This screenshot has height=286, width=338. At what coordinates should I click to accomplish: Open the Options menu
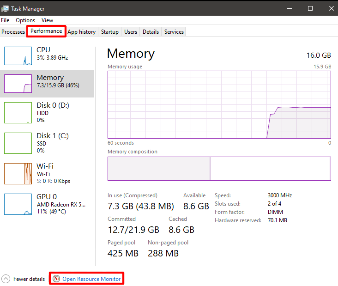[25, 20]
